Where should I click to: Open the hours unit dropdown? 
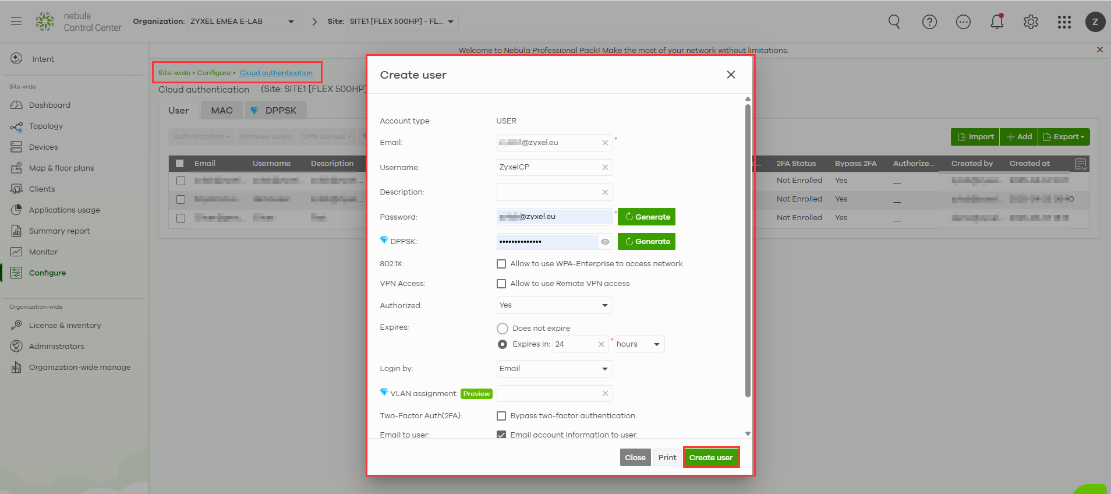coord(639,344)
